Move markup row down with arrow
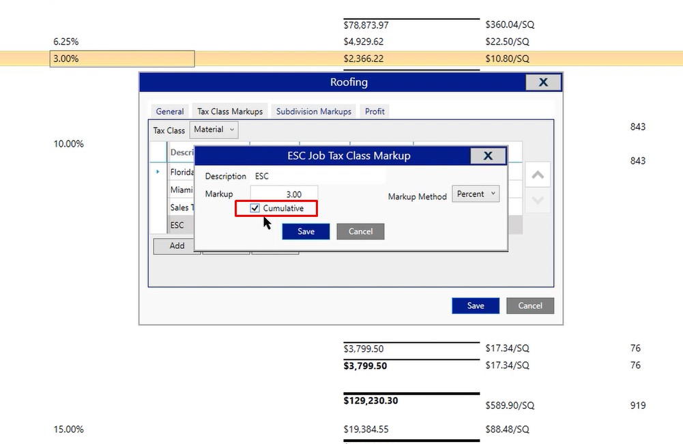683x444 pixels. [x=537, y=201]
